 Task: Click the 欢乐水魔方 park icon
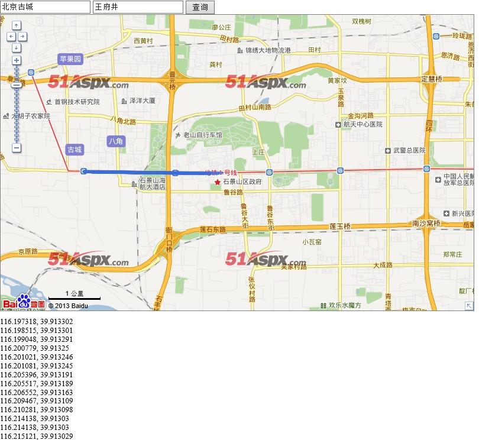click(323, 305)
